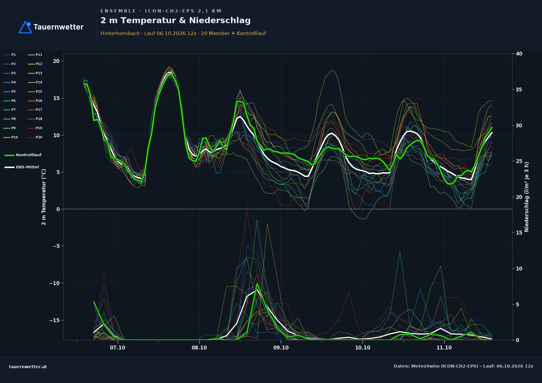Click the Kontrolllauf green legend swatch
Image resolution: width=542 pixels, height=383 pixels.
[x=10, y=155]
